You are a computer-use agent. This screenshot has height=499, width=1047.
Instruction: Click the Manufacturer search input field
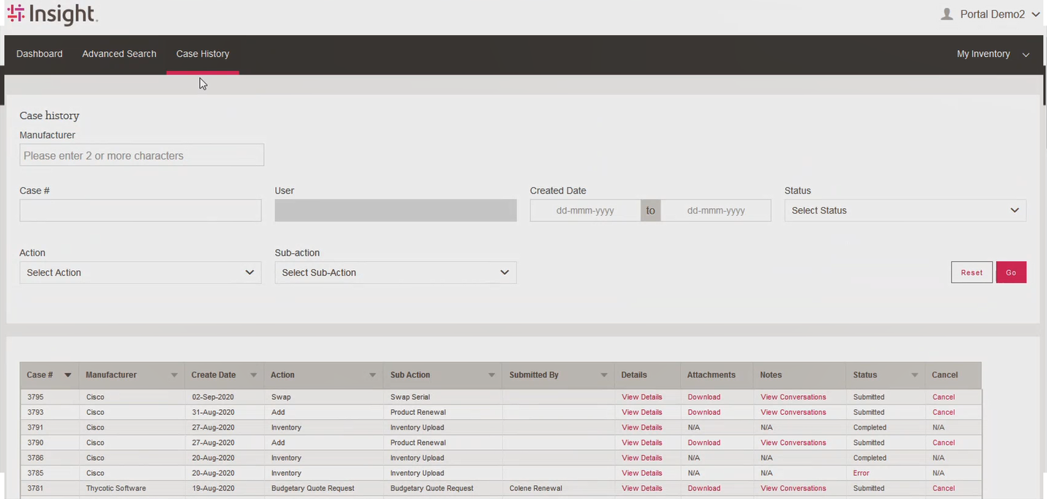141,155
